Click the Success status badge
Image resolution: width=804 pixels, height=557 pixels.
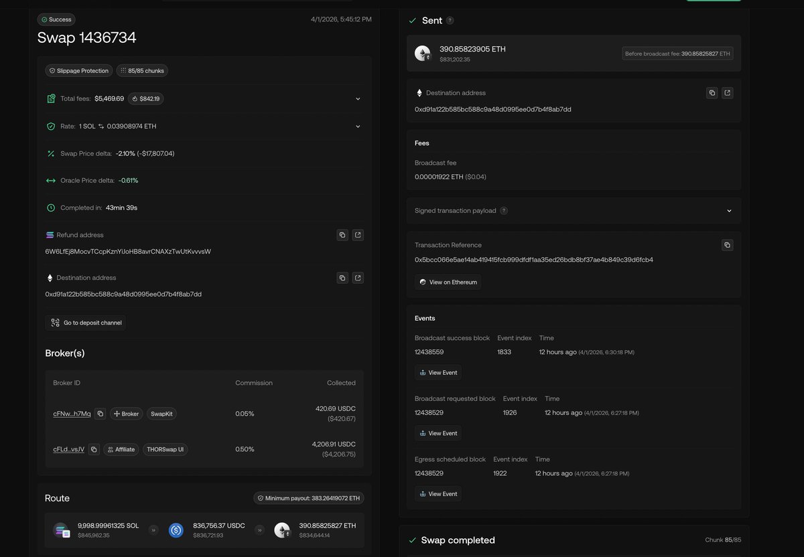(x=57, y=19)
